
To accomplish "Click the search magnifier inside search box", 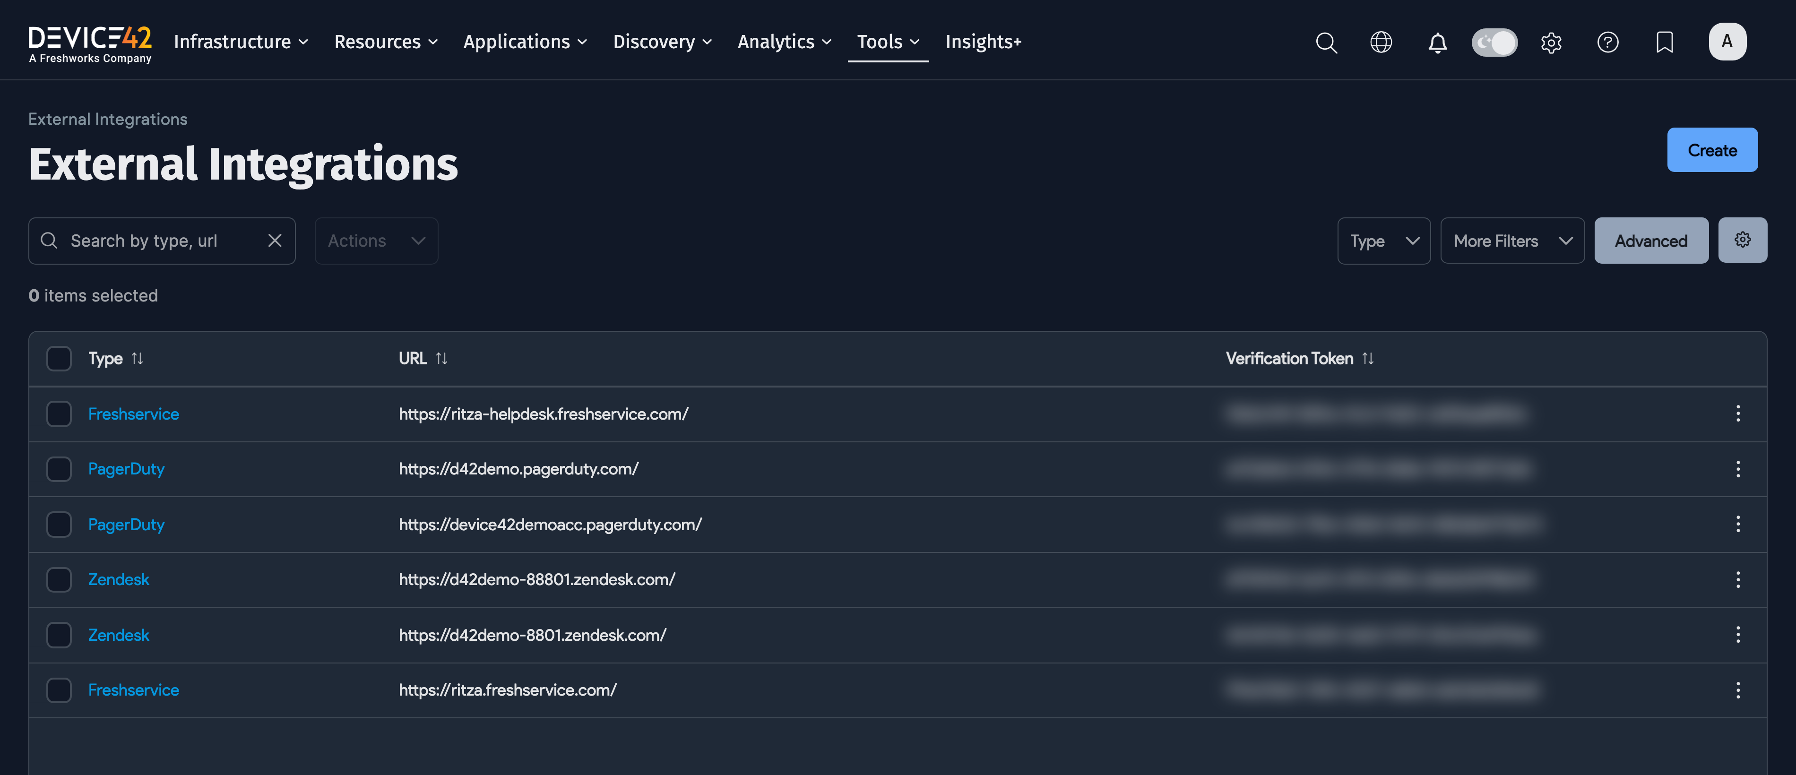I will [49, 241].
